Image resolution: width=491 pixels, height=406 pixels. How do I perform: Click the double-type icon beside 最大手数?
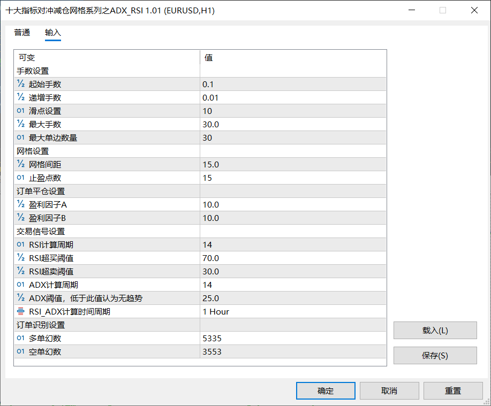pyautogui.click(x=21, y=124)
